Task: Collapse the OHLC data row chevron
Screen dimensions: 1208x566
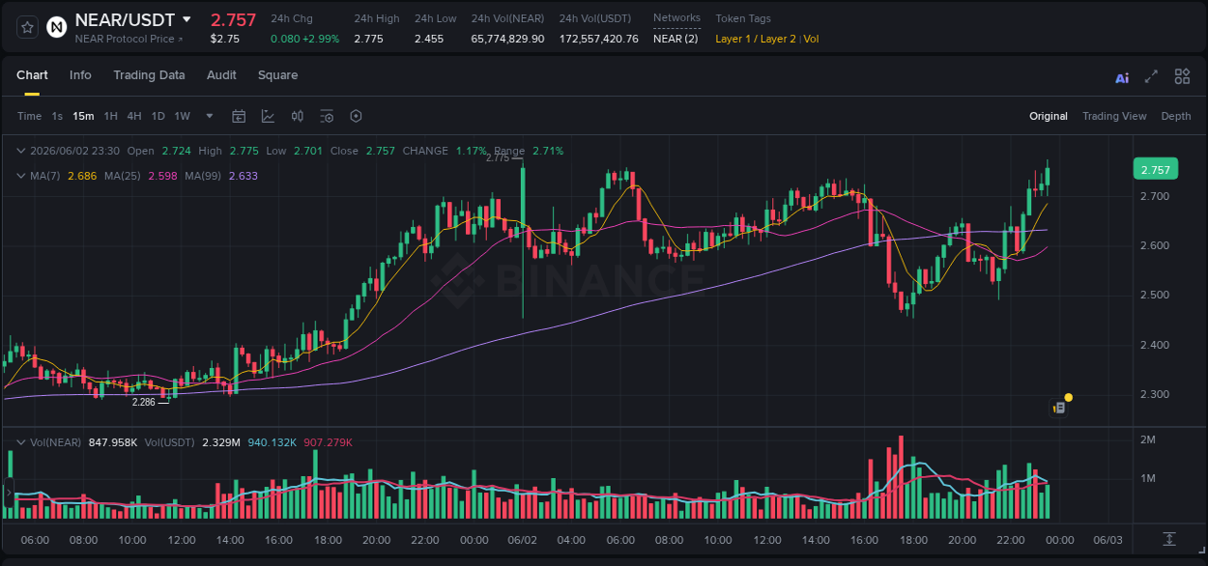Action: [20, 151]
